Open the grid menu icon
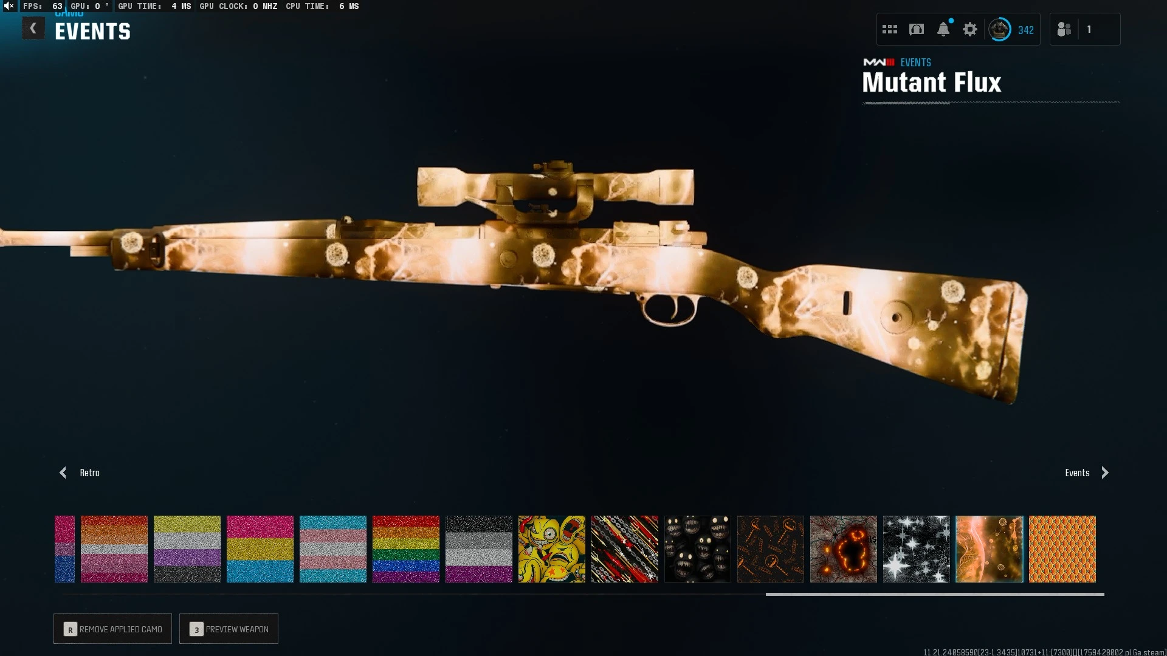 (x=890, y=29)
